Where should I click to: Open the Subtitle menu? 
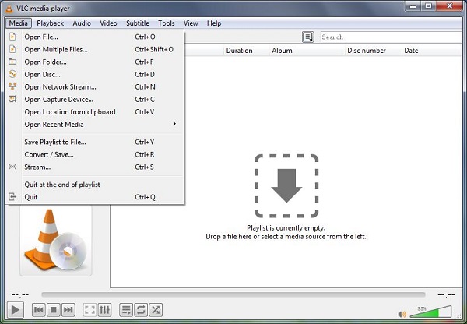[138, 23]
